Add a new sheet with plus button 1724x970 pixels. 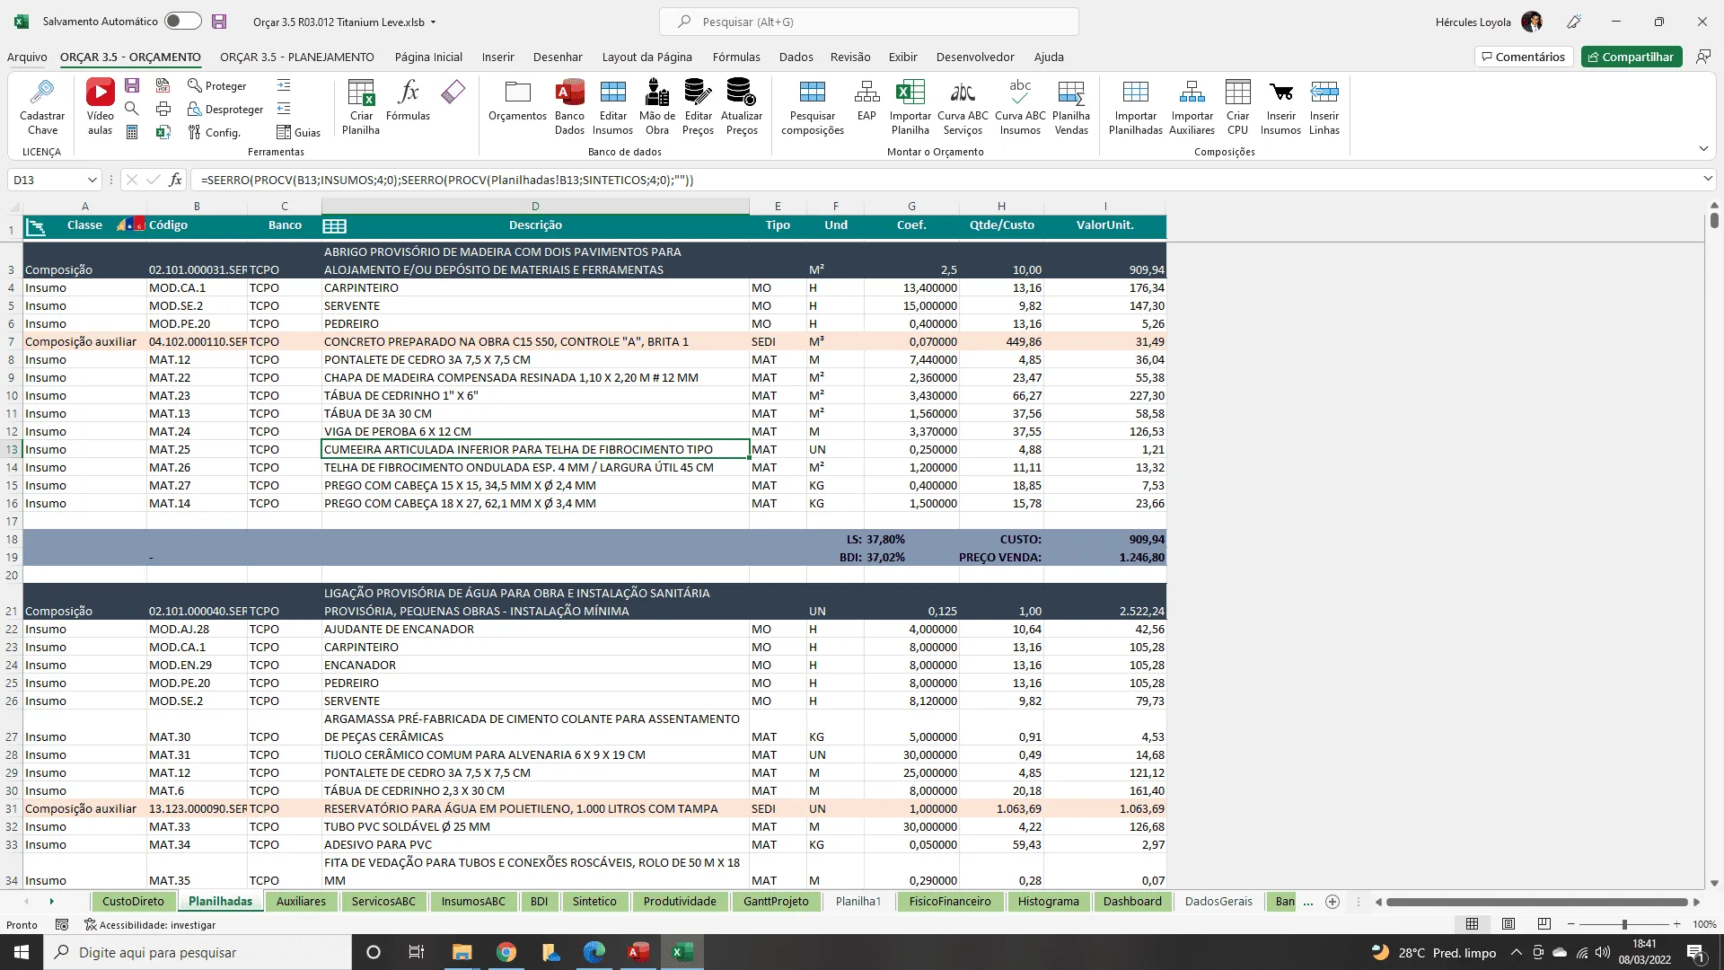point(1333,902)
